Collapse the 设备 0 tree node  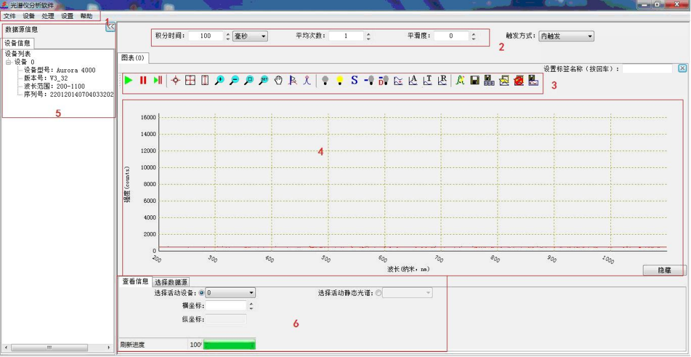click(9, 62)
